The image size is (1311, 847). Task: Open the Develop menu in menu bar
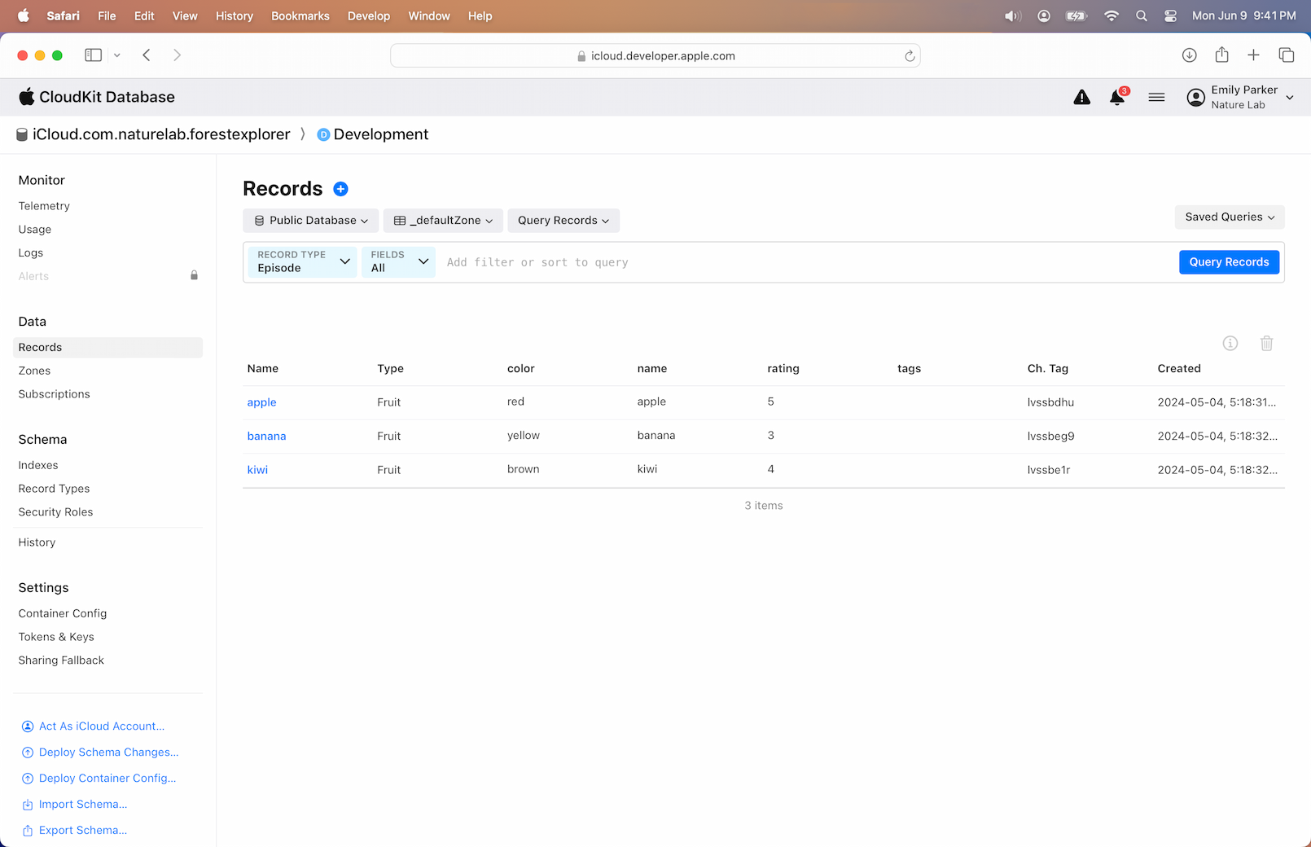tap(368, 16)
